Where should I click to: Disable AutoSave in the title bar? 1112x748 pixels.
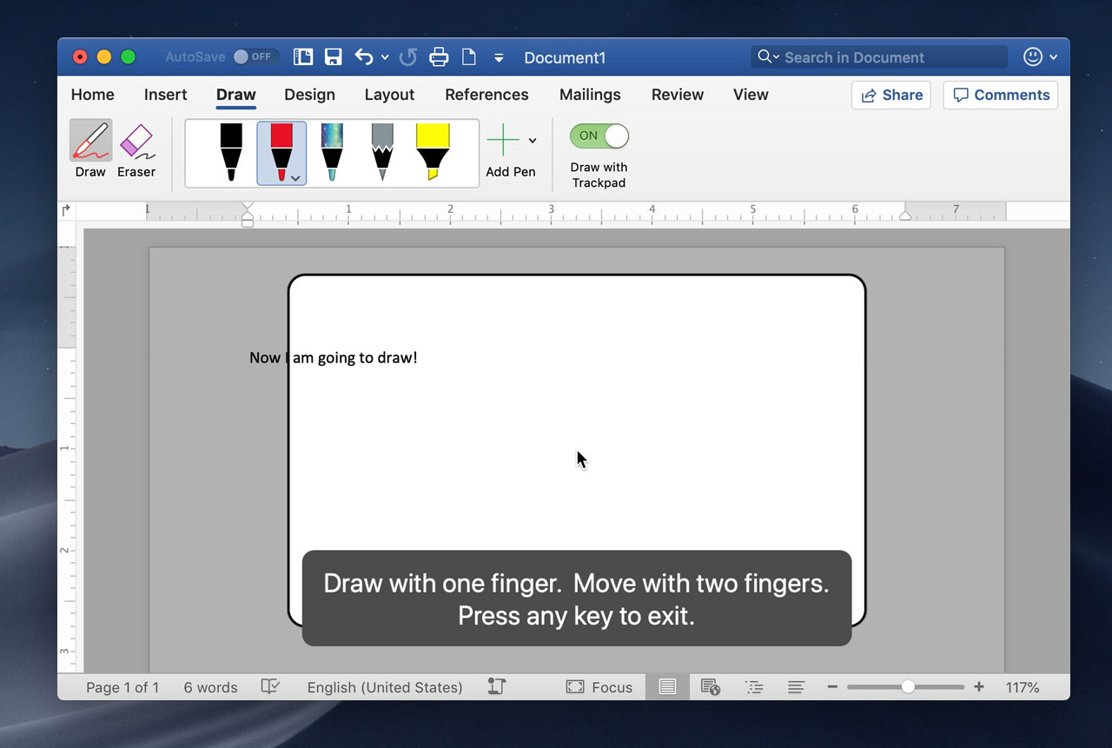tap(257, 56)
